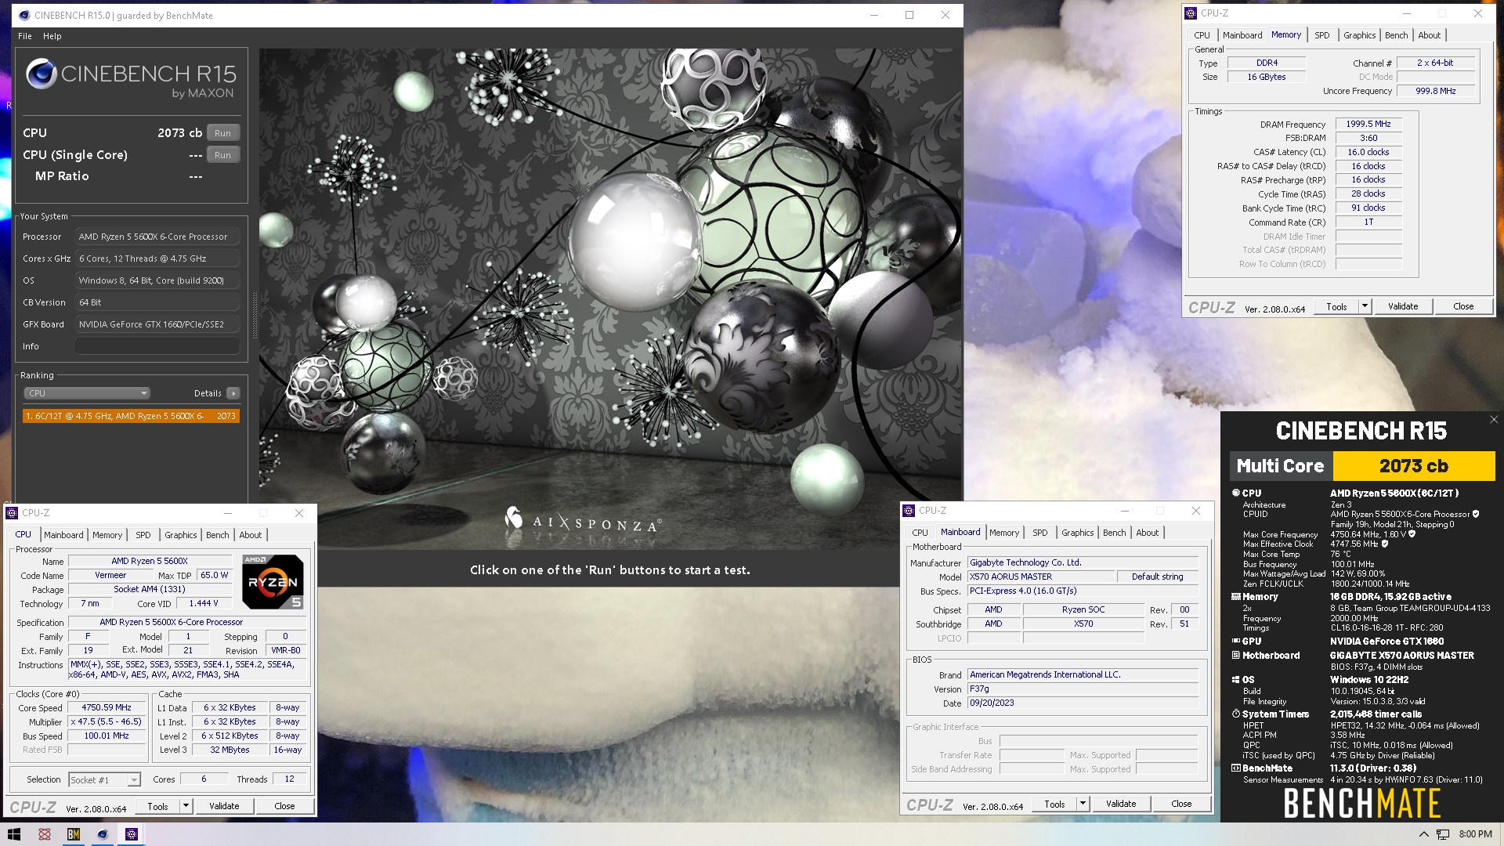
Task: Close the BenchMate result overlay with its X
Action: tap(1494, 420)
